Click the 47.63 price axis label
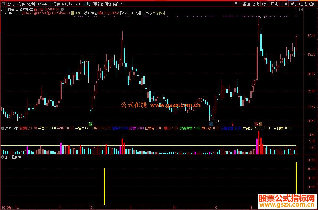The width and height of the screenshot is (318, 210). [x=312, y=35]
